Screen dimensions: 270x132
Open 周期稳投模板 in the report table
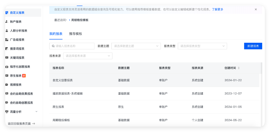[61, 120]
